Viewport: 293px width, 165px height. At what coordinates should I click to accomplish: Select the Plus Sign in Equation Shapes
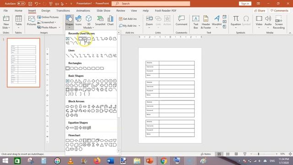(x=67, y=128)
